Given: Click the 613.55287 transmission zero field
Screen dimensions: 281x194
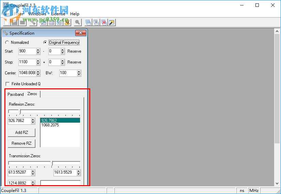Looking at the screenshot, I should [x=20, y=173].
